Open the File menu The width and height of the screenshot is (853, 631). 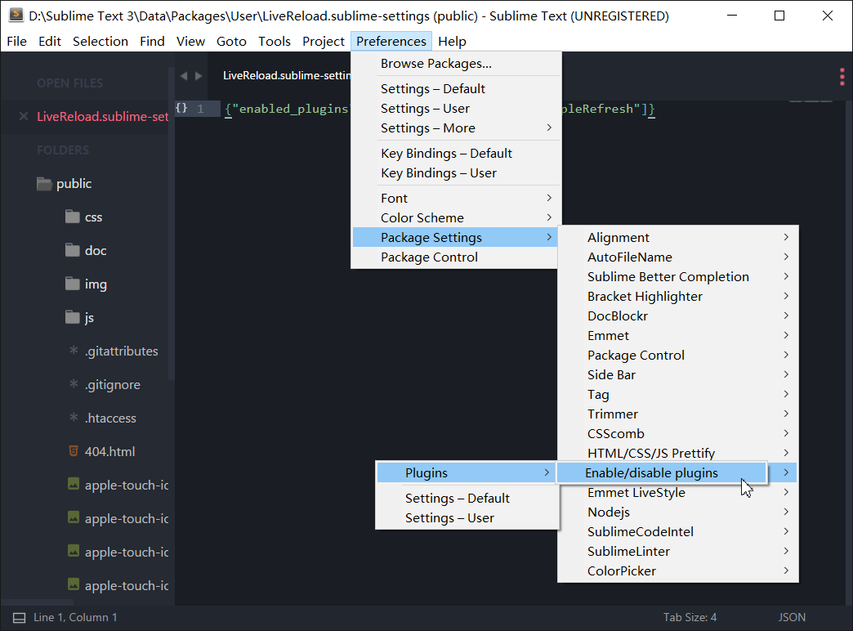coord(17,42)
